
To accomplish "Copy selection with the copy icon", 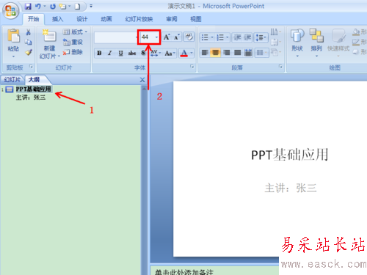I will coord(28,42).
